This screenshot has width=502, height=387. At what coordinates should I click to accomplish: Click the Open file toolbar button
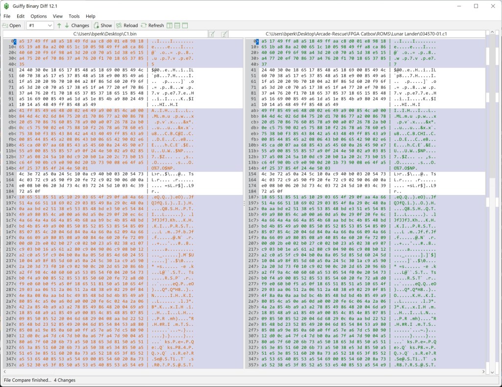coord(12,25)
